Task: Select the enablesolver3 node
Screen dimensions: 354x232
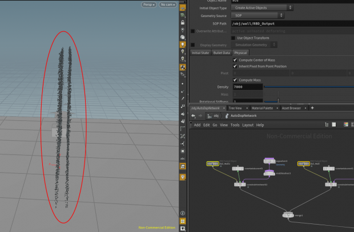Action: point(269,173)
